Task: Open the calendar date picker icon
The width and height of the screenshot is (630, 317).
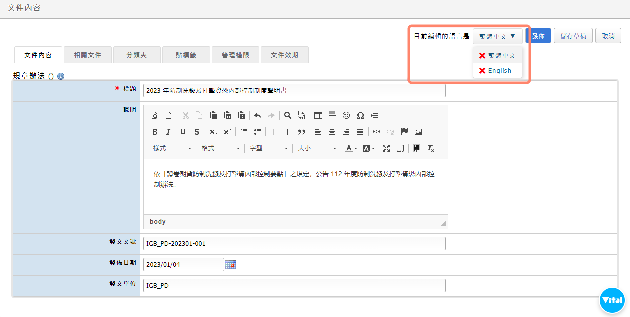Action: coord(230,264)
